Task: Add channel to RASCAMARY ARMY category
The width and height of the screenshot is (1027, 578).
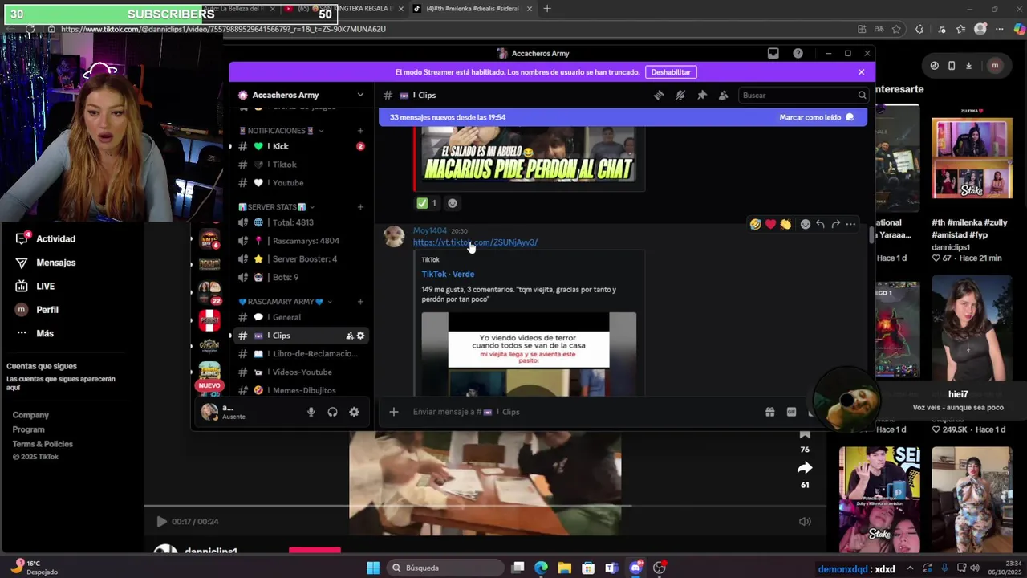Action: coord(360,302)
